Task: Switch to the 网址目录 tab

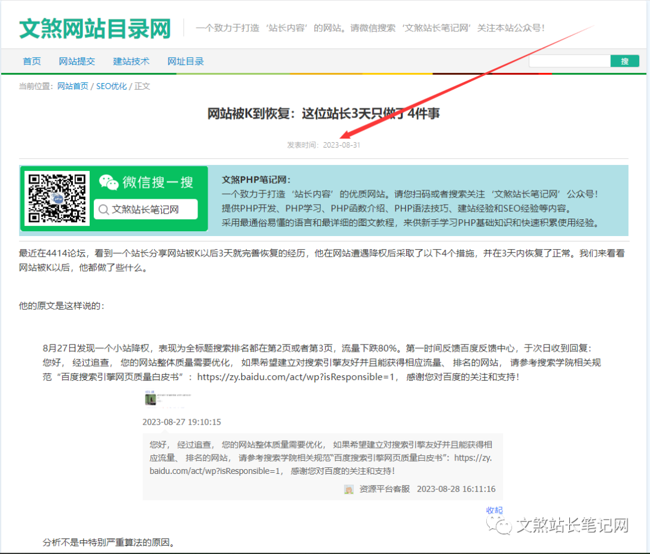Action: click(x=185, y=61)
